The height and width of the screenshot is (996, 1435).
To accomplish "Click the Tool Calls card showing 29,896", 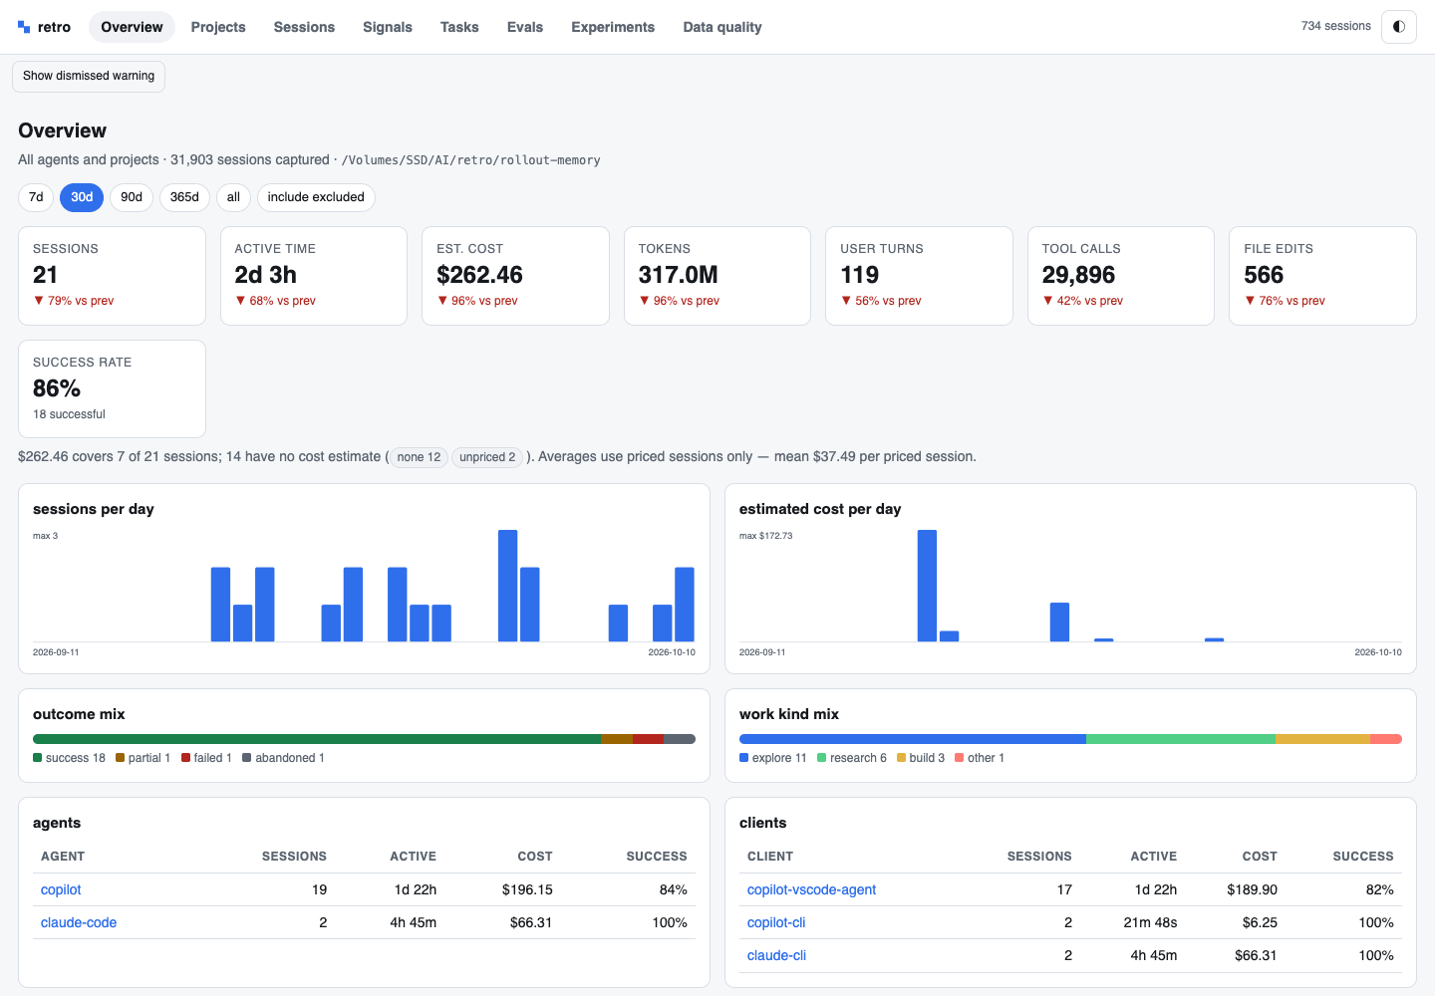I will (1121, 276).
